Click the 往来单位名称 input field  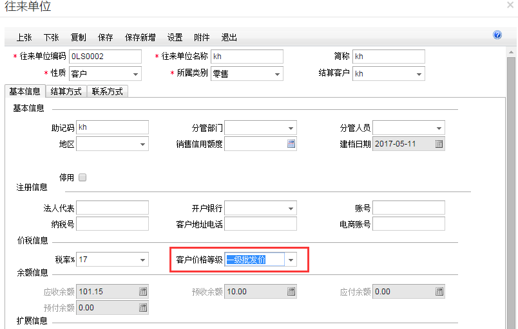[x=246, y=57]
